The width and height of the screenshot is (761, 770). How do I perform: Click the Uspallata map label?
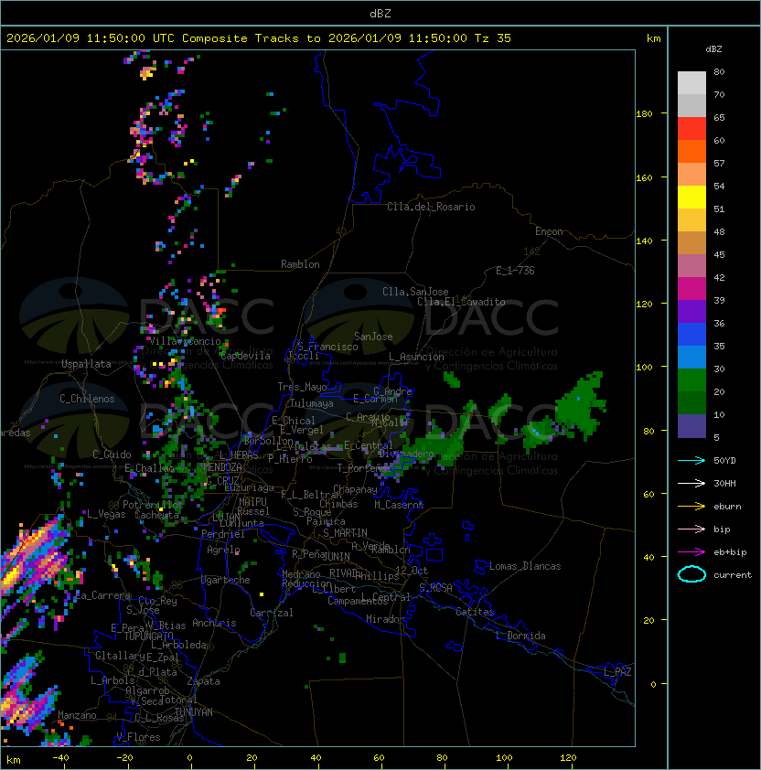86,364
